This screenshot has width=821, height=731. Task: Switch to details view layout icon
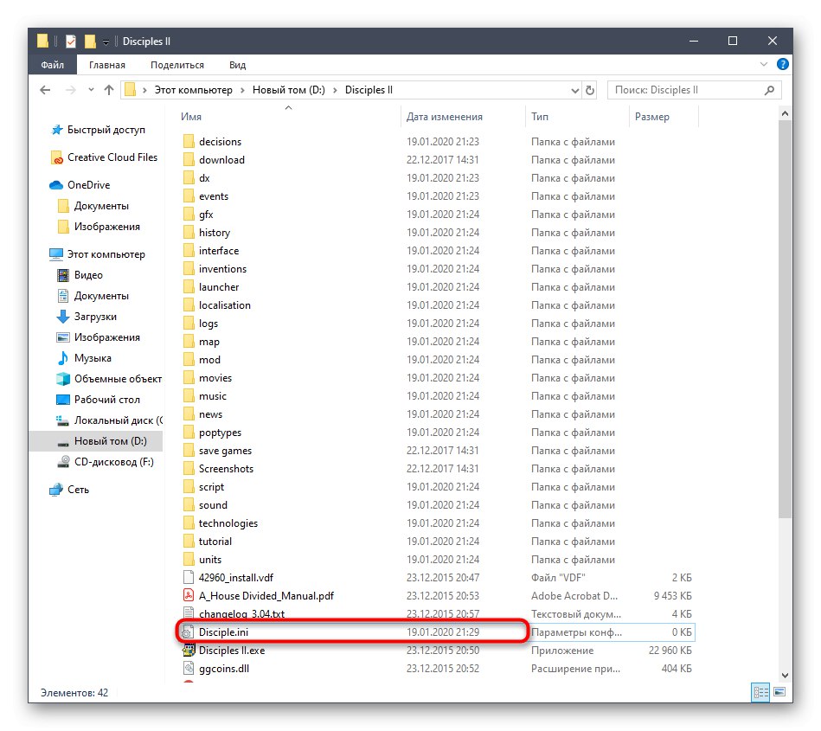pyautogui.click(x=760, y=692)
